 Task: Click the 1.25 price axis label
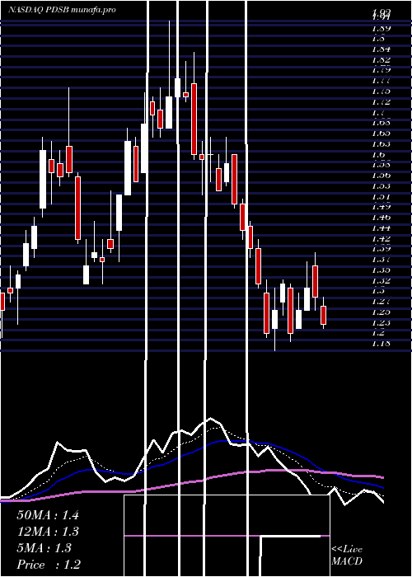pyautogui.click(x=381, y=312)
